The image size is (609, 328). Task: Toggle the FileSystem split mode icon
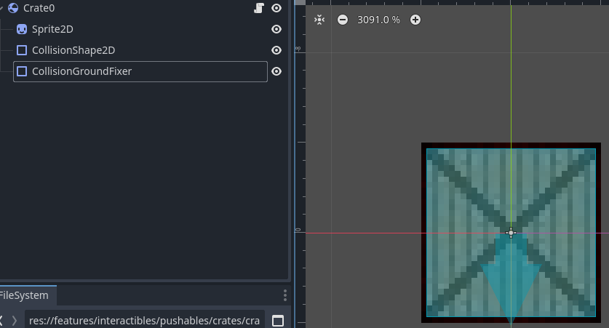[277, 321]
